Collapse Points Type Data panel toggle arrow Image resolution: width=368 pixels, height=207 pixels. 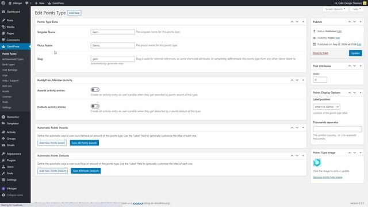[x=303, y=22]
